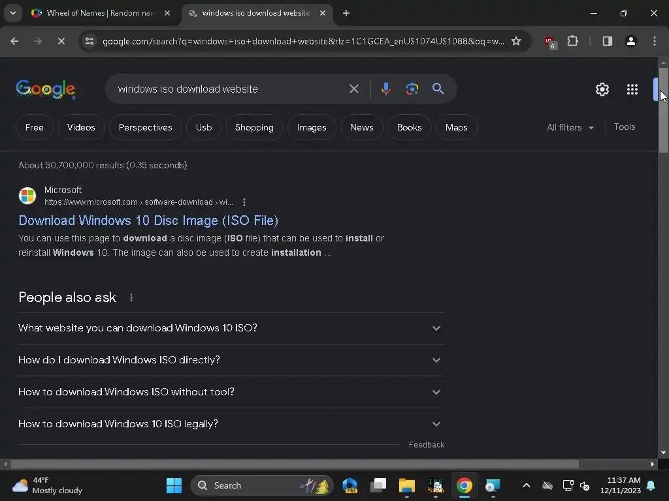Filter results by Free
The height and width of the screenshot is (501, 669).
[x=34, y=127]
